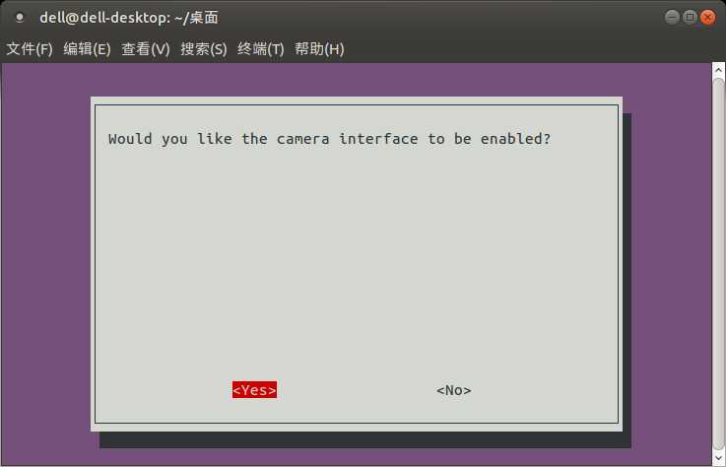This screenshot has height=467, width=726.
Task: Open the 文件(F) menu
Action: tap(30, 49)
